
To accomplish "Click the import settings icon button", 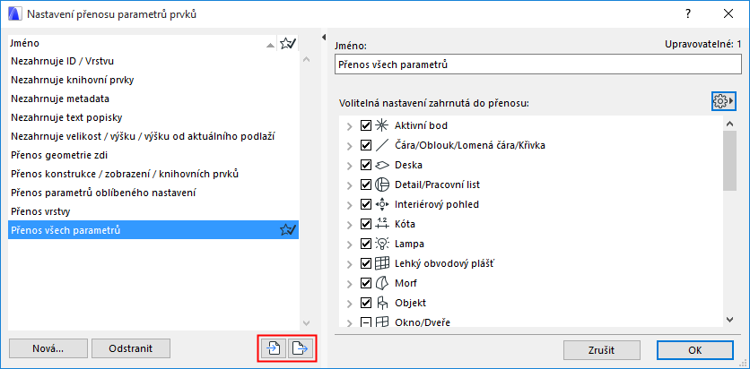I will pos(274,348).
